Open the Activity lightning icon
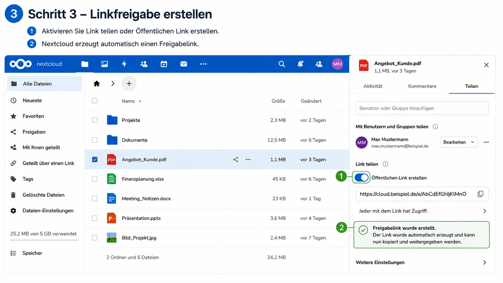Viewport: 503px width, 283px height. click(124, 64)
